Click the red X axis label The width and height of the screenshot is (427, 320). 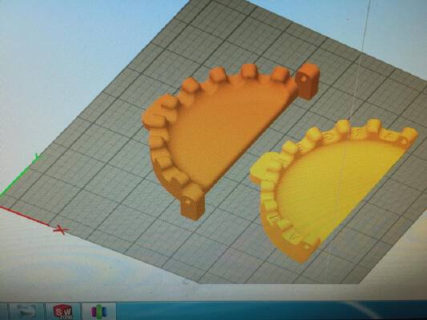pyautogui.click(x=61, y=230)
